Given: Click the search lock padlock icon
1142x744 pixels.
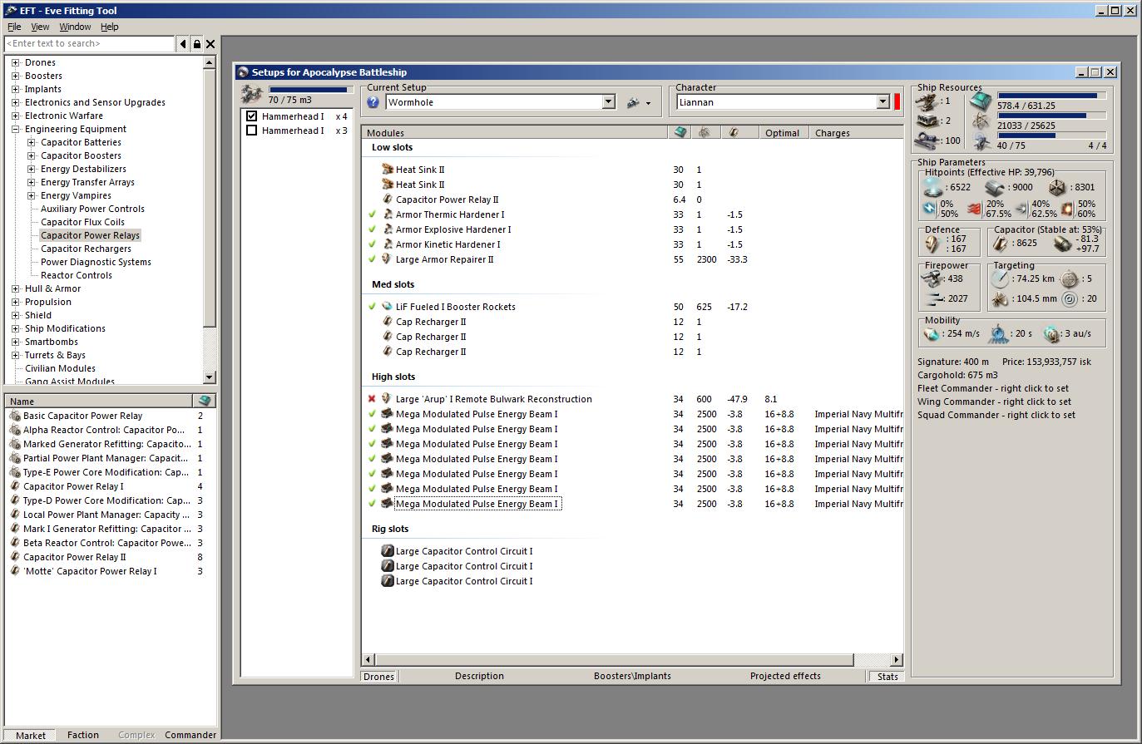Looking at the screenshot, I should click(196, 44).
